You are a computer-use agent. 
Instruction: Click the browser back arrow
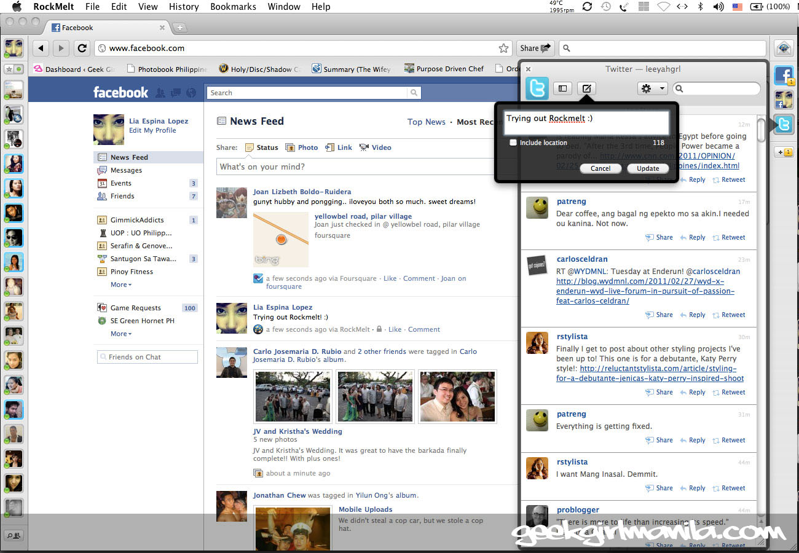click(x=41, y=48)
